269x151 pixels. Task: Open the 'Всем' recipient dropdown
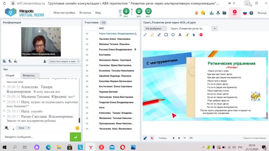23,128
